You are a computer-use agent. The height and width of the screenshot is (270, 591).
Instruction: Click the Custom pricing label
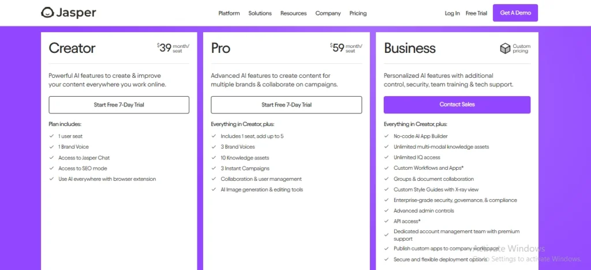(521, 48)
